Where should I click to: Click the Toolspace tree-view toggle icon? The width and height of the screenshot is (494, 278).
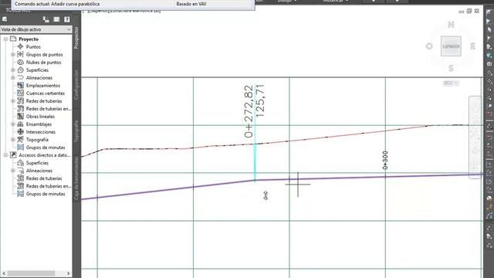(46, 19)
